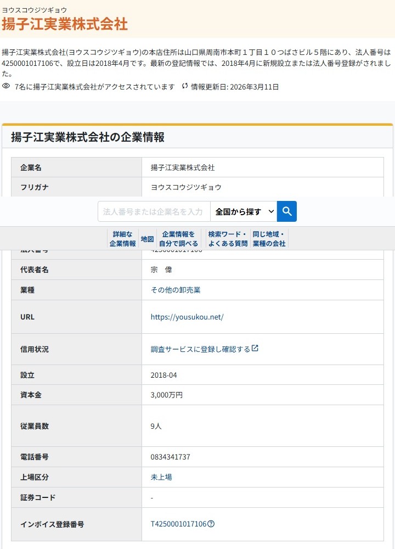Click the external link icon beside 調査サービス
Screen dimensions: 395x549
tap(255, 349)
